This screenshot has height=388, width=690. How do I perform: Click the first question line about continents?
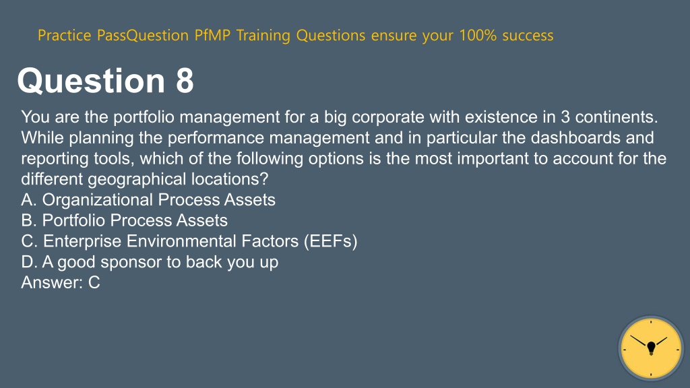(340, 117)
